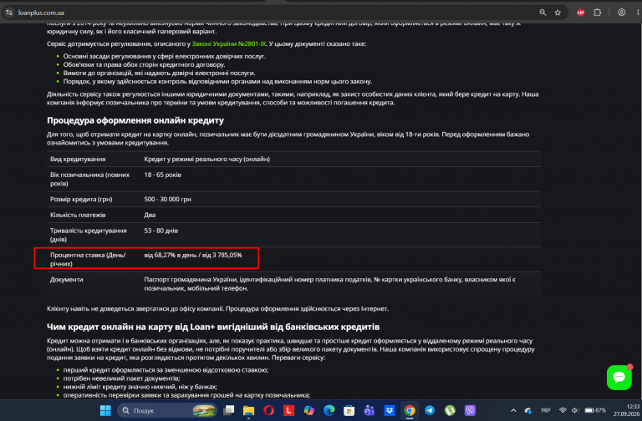Click the value 18 - 65 років
642x421 pixels.
(162, 175)
